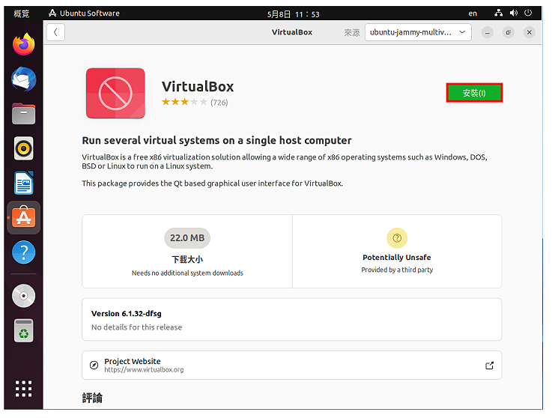Open Project Website virtualbox.org link row
The height and width of the screenshot is (418, 558).
tap(292, 365)
